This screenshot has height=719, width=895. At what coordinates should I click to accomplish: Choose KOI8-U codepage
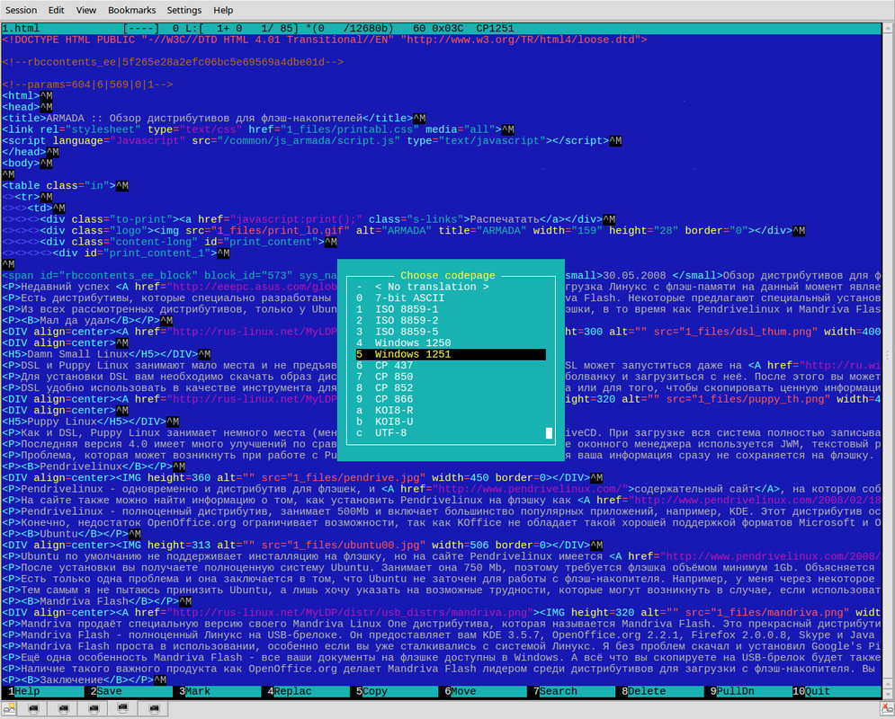(x=451, y=422)
